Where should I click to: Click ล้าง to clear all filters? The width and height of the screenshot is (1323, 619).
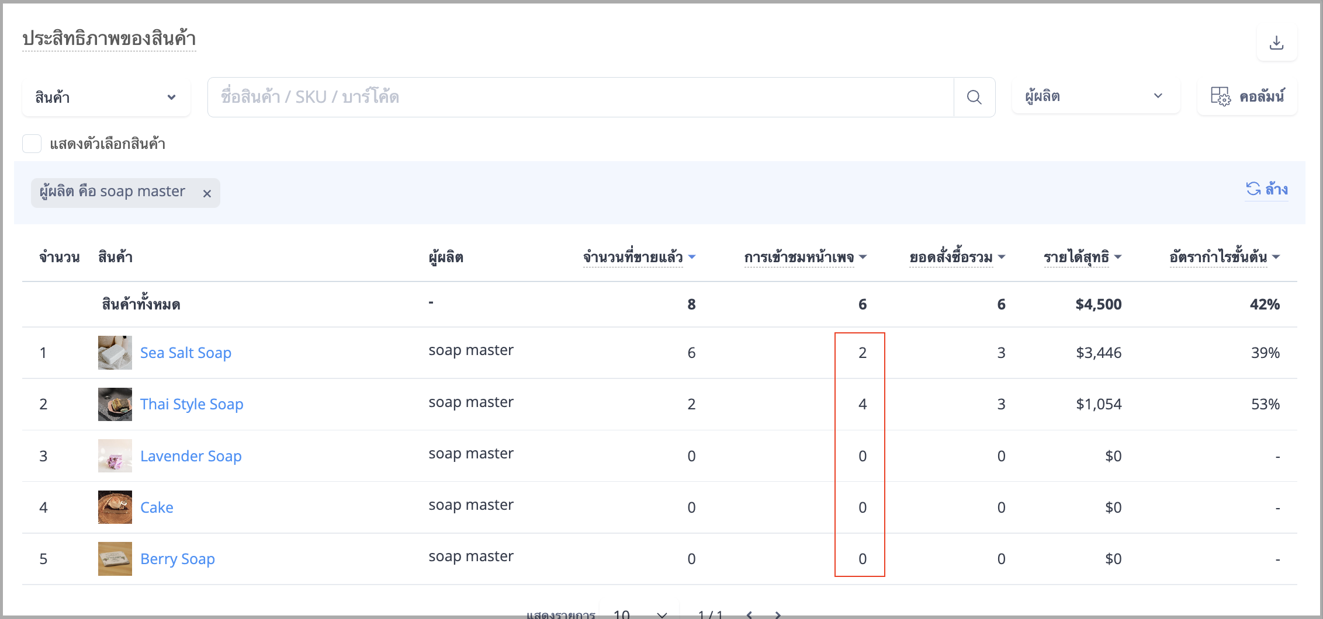point(1267,189)
